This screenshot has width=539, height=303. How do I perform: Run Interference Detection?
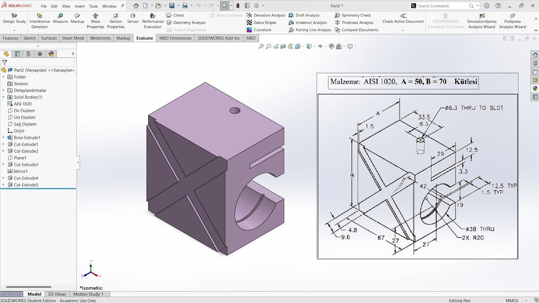click(40, 21)
